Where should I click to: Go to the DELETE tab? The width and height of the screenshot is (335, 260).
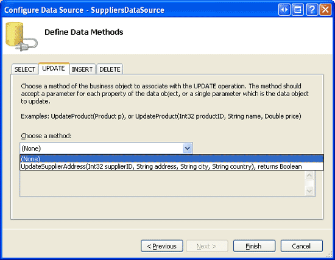click(x=110, y=69)
